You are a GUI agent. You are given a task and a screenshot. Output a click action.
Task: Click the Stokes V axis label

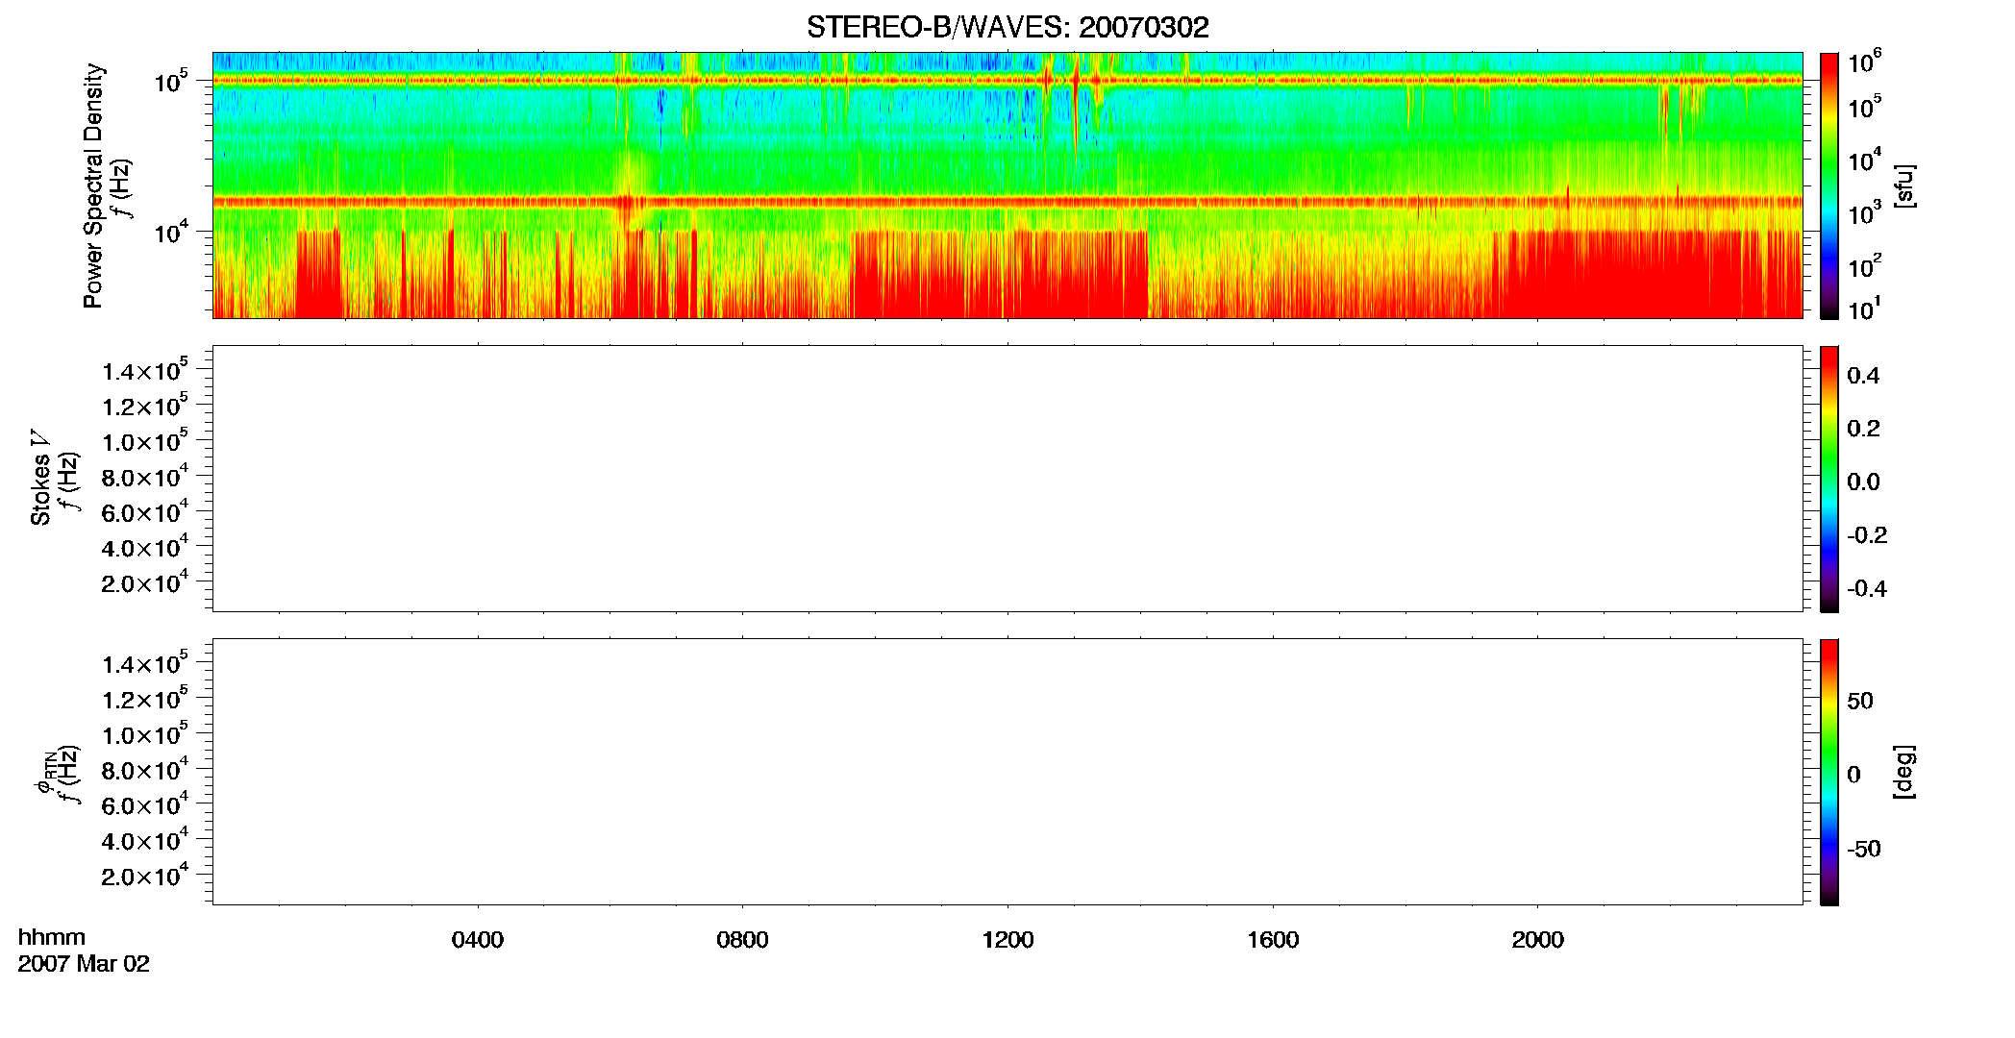click(x=41, y=478)
